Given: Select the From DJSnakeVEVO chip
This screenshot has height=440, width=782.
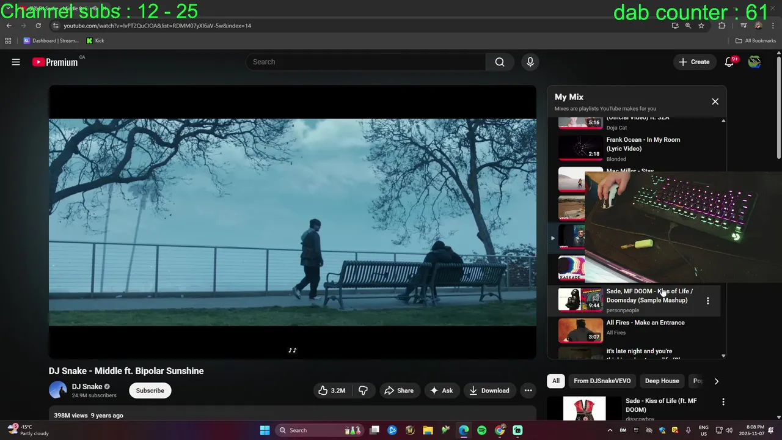Looking at the screenshot, I should 602,381.
